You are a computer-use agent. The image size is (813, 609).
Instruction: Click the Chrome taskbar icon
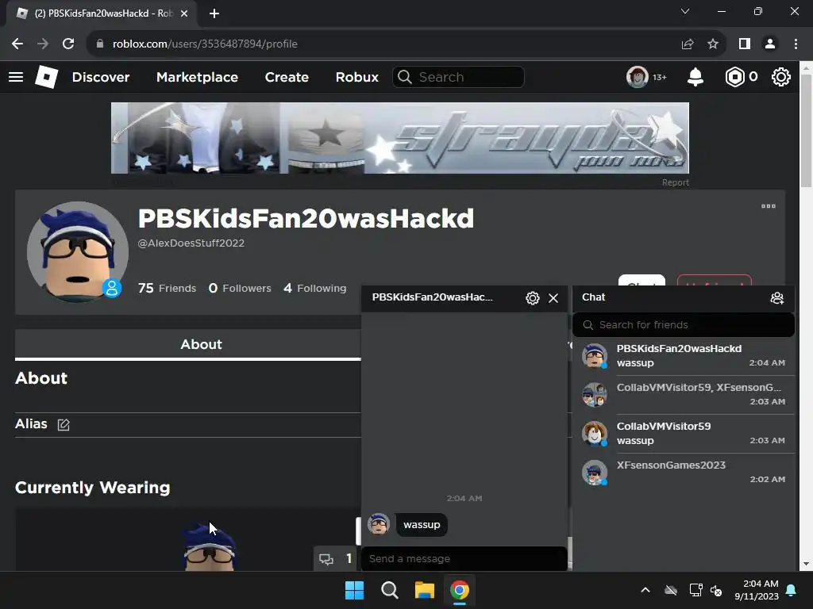pyautogui.click(x=460, y=590)
